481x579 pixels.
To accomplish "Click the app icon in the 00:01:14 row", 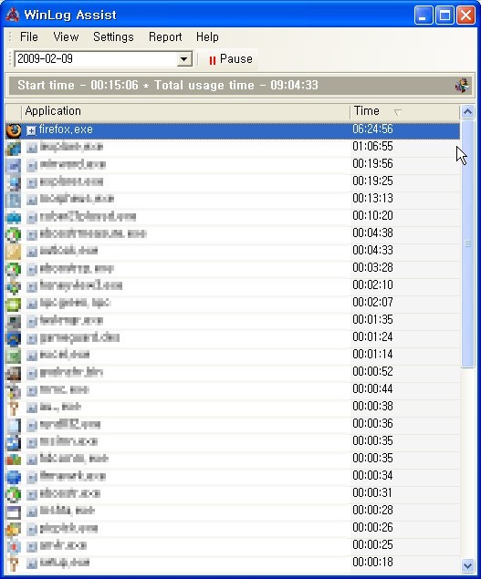I will pos(14,356).
